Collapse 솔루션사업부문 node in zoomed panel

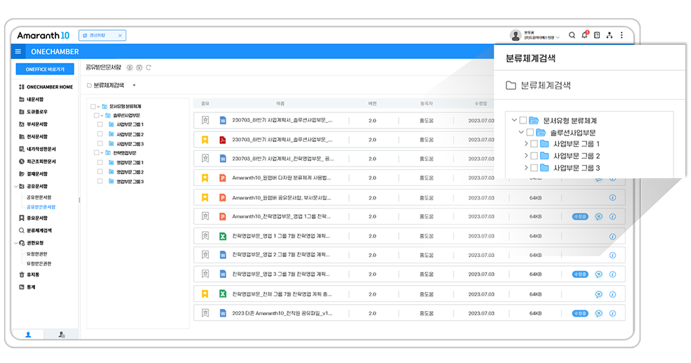coord(521,132)
